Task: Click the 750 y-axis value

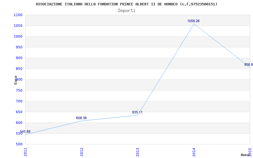Action: point(19,90)
